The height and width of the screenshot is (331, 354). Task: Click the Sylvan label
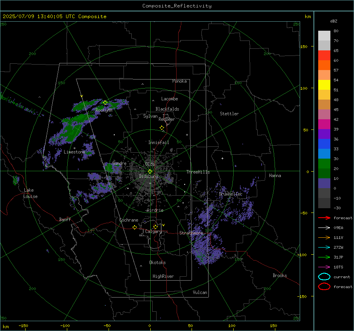coord(150,116)
